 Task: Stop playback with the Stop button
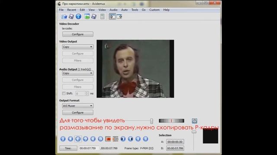pos(70,139)
